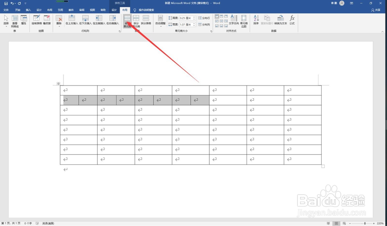Open table Properties (属性)
The height and width of the screenshot is (226, 387).
[24, 20]
